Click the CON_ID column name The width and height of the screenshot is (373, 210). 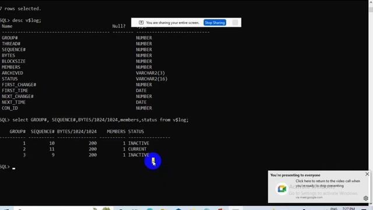[x=10, y=108]
